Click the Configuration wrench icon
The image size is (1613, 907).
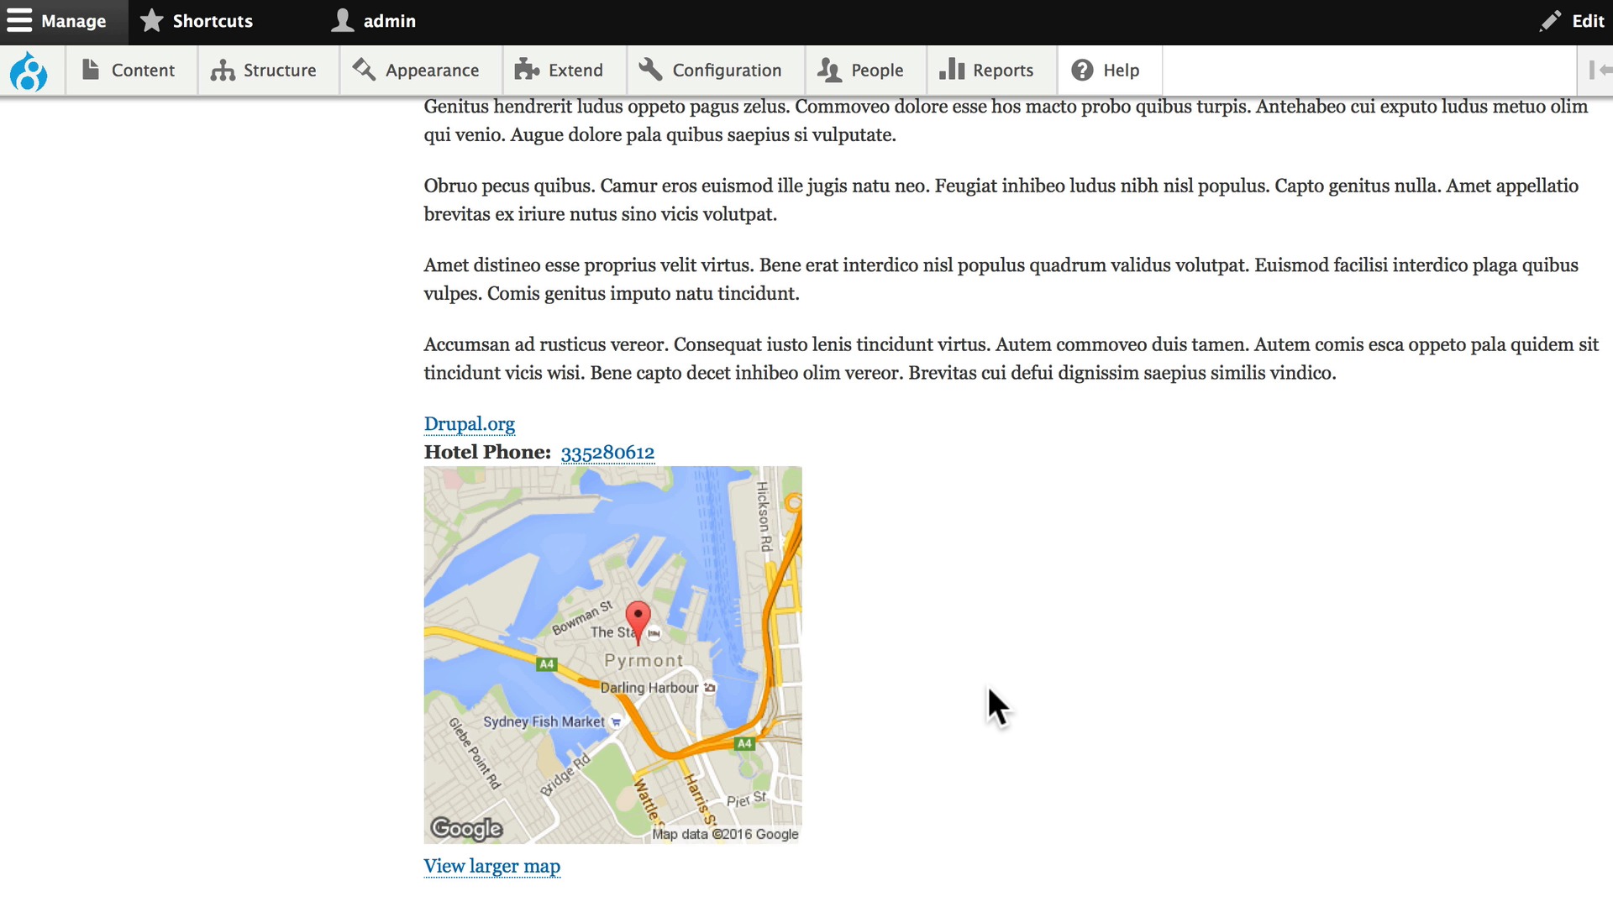pos(650,70)
